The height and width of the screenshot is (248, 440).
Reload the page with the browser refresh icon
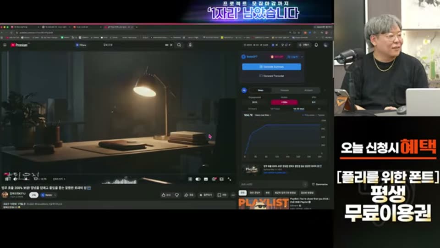(11, 33)
